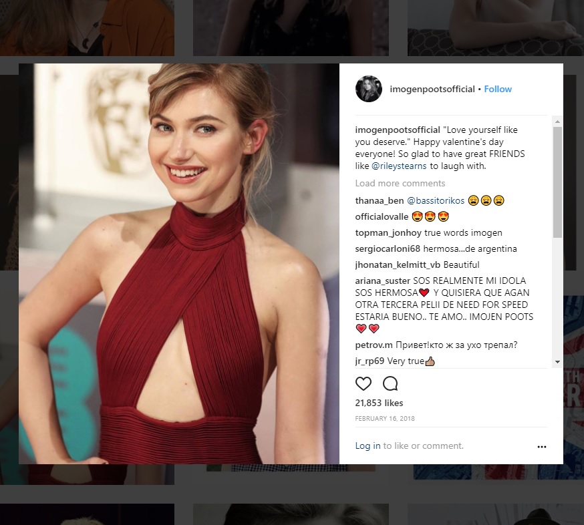Open ariana_suster's profile
584x525 pixels.
point(382,281)
